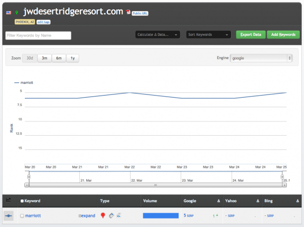Click the Yahoo column header
Viewport: 304px width, 227px height.
[231, 201]
